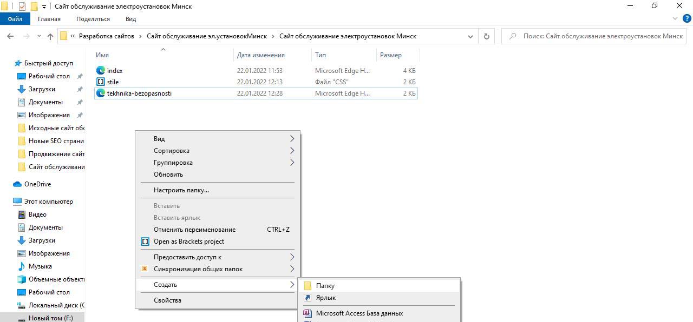Click the refresh button beside the address bar
This screenshot has width=693, height=322.
(486, 36)
